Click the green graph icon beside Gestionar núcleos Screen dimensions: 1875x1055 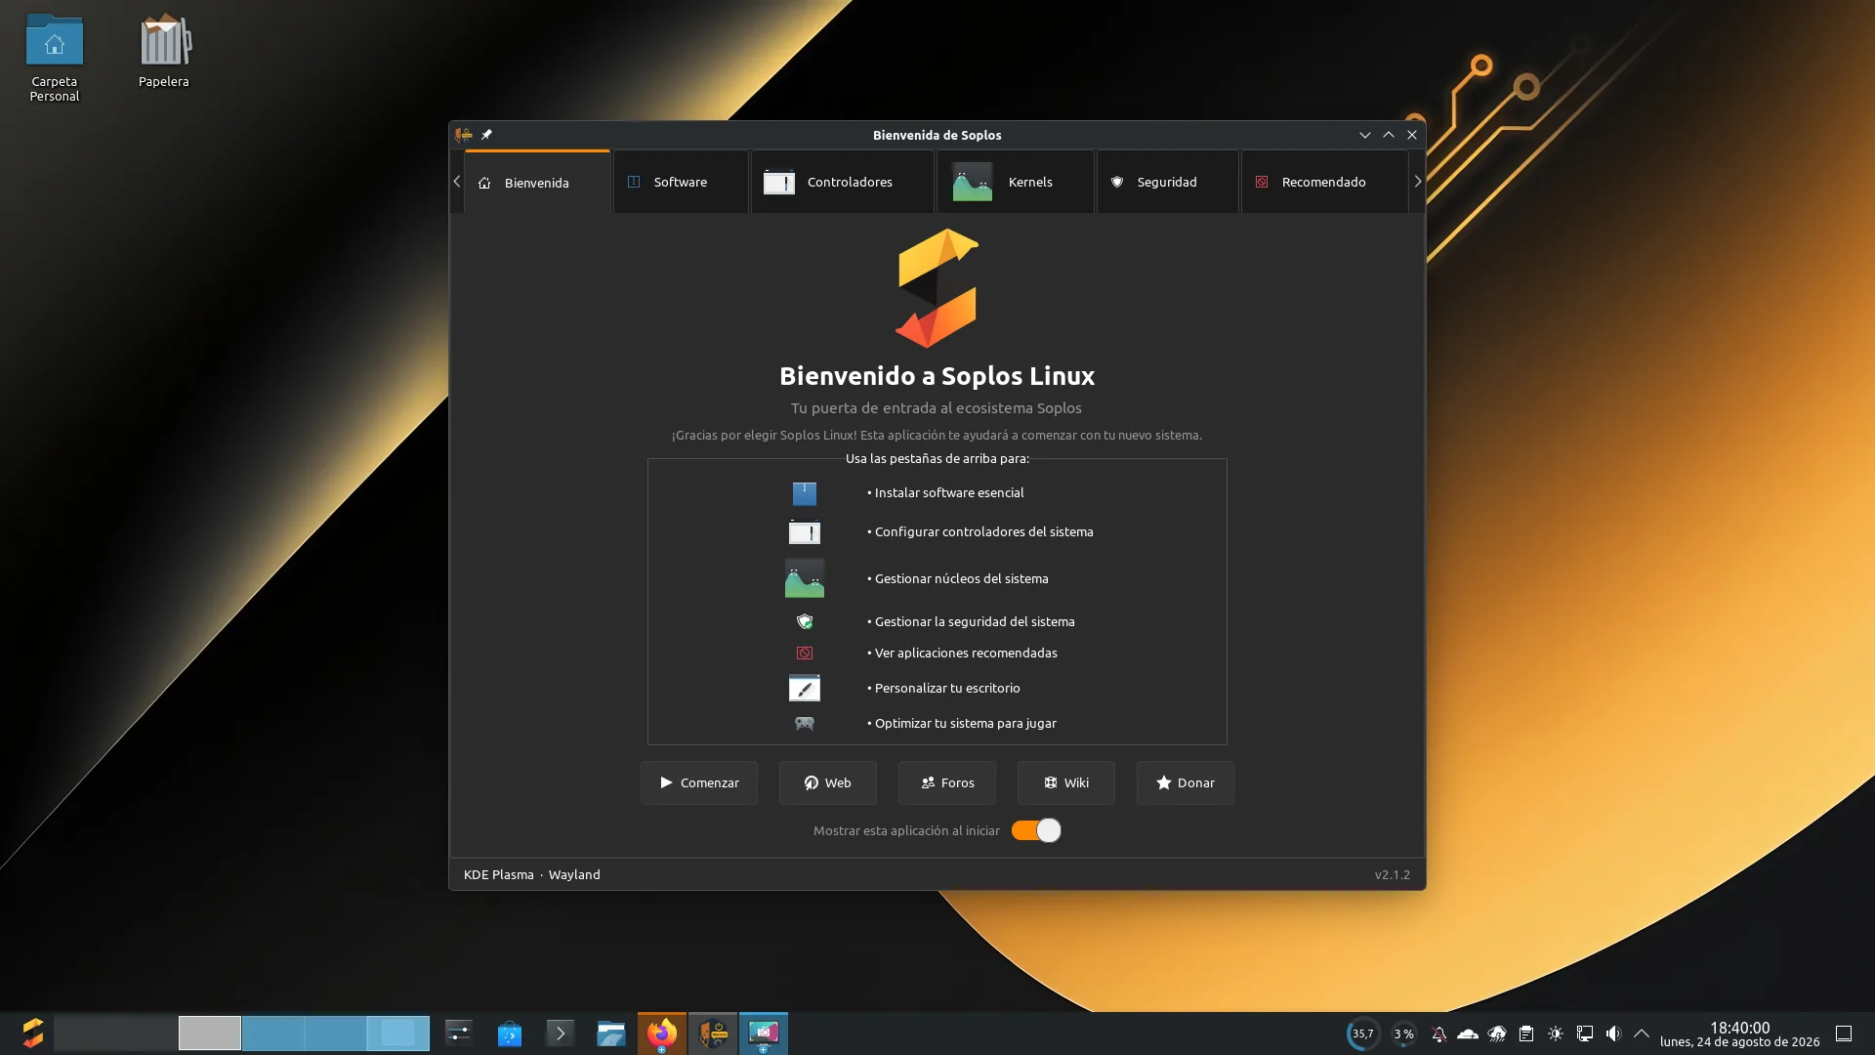click(x=805, y=578)
